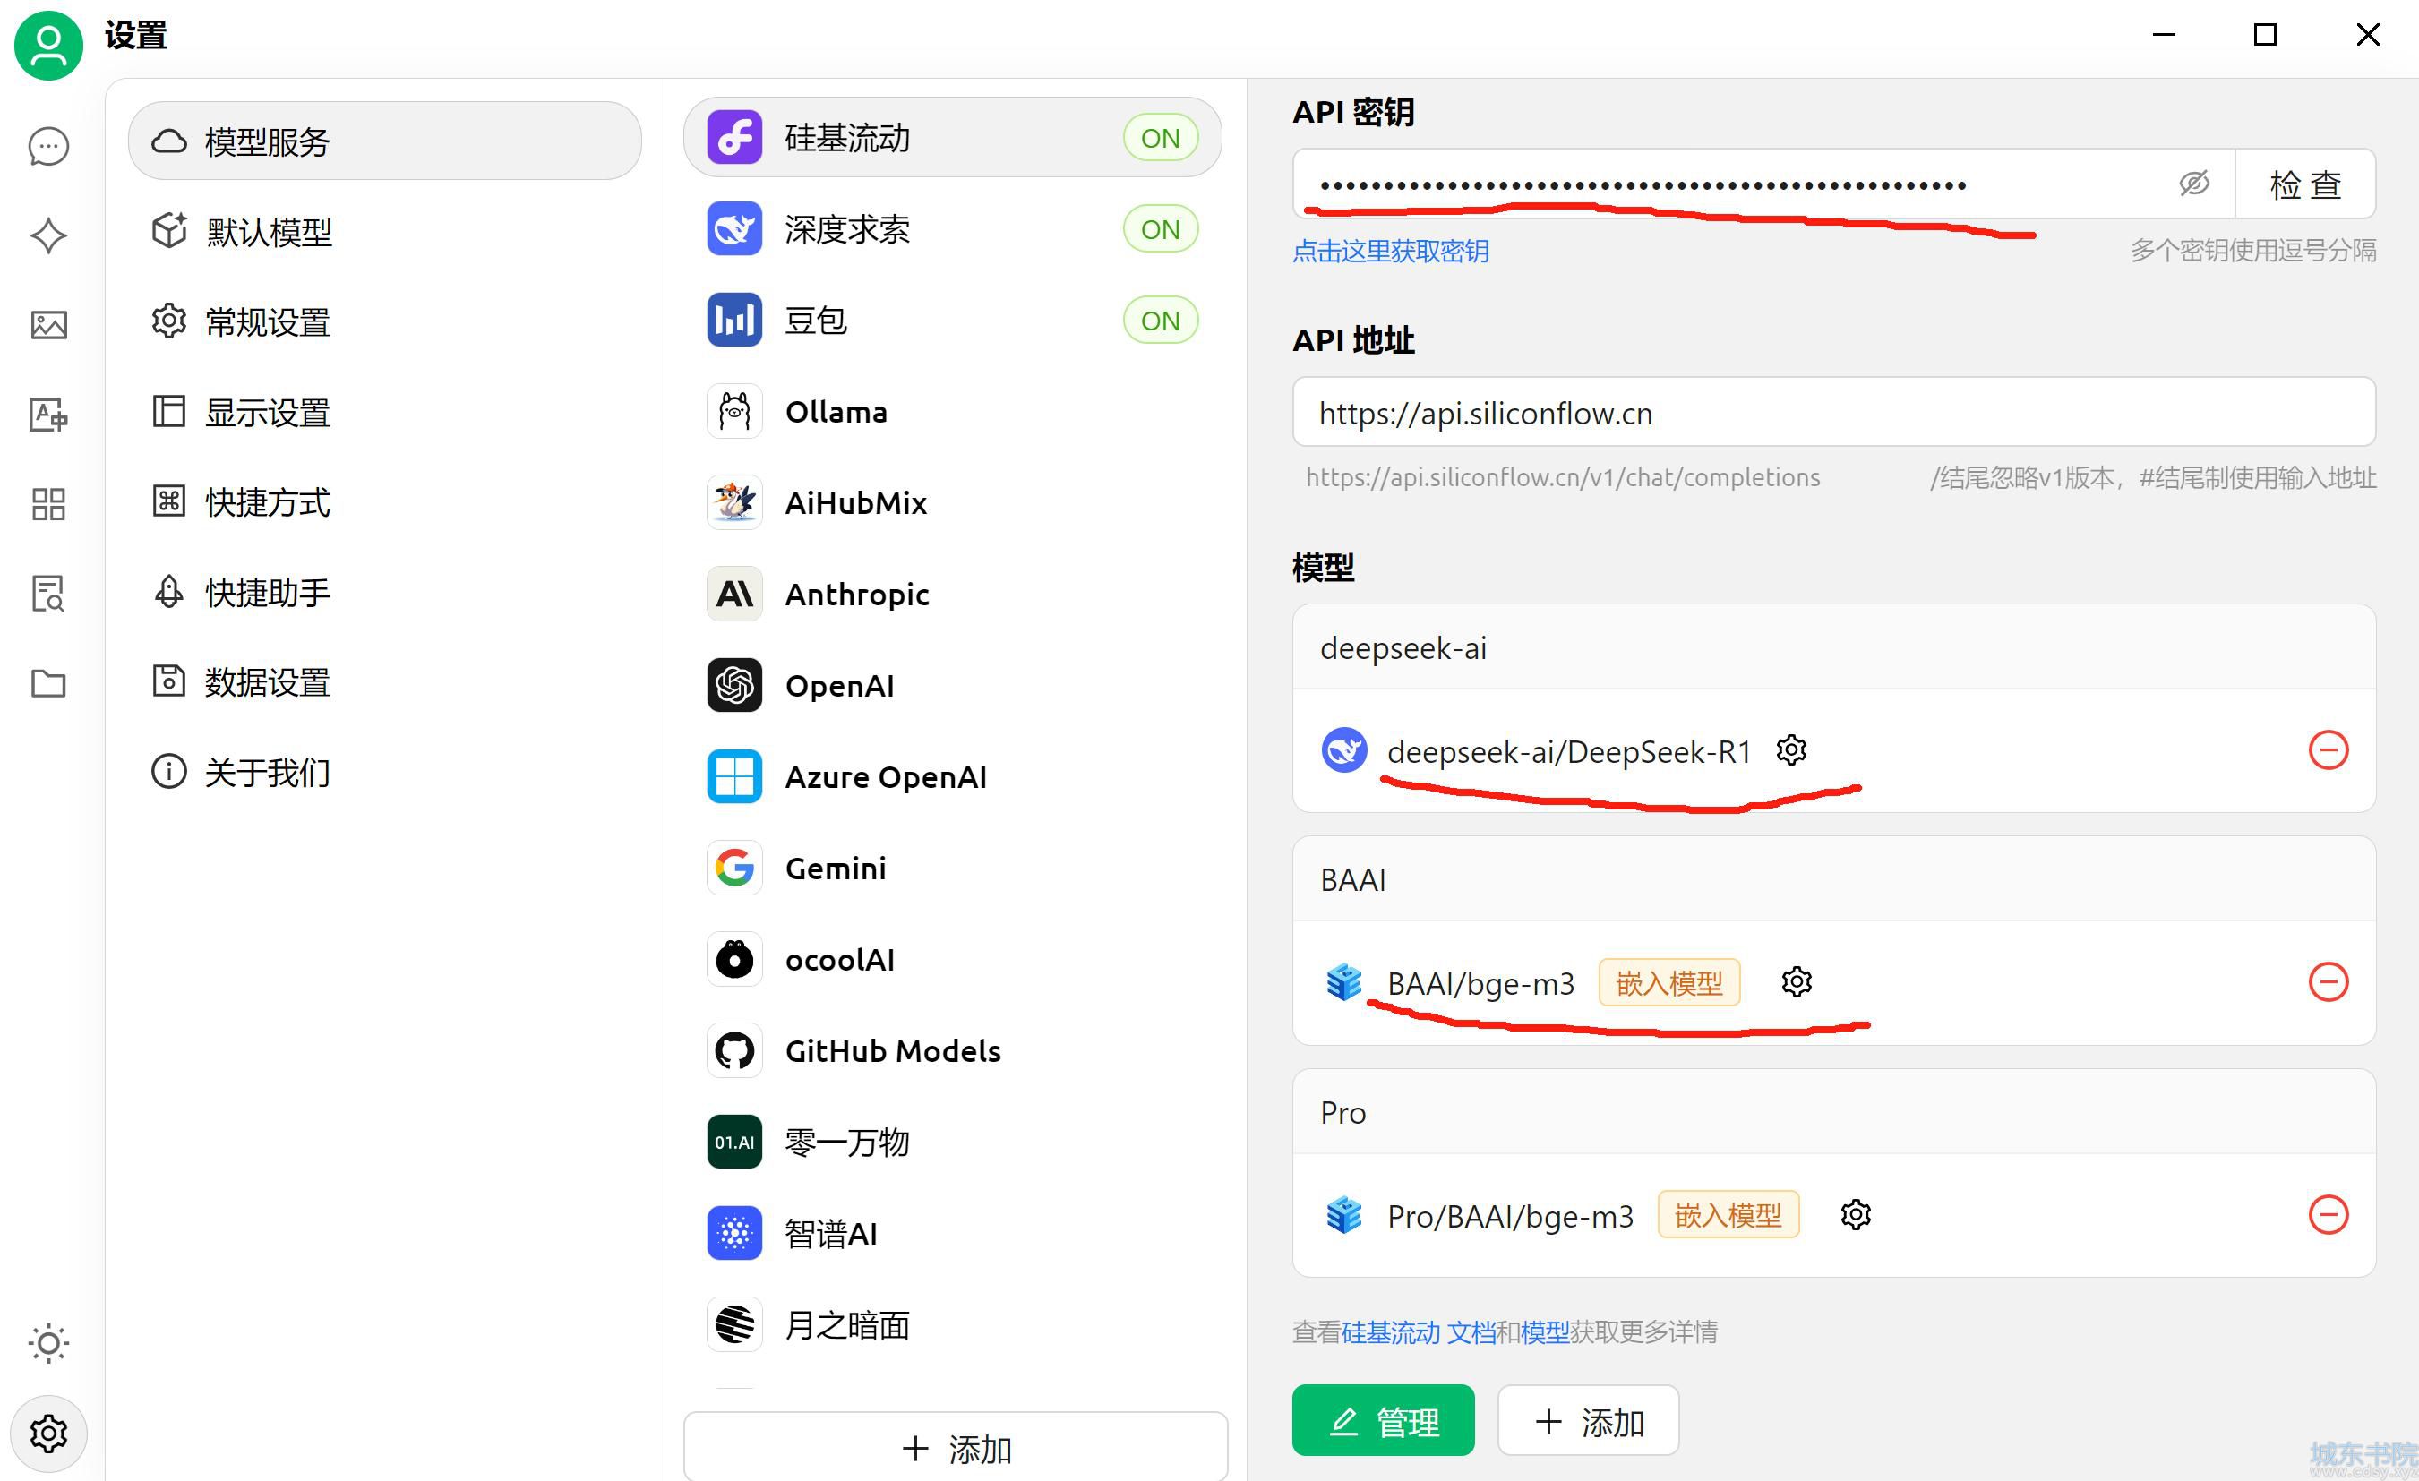The image size is (2419, 1481).
Task: Click the GitHub Models logo icon
Action: tap(734, 1050)
